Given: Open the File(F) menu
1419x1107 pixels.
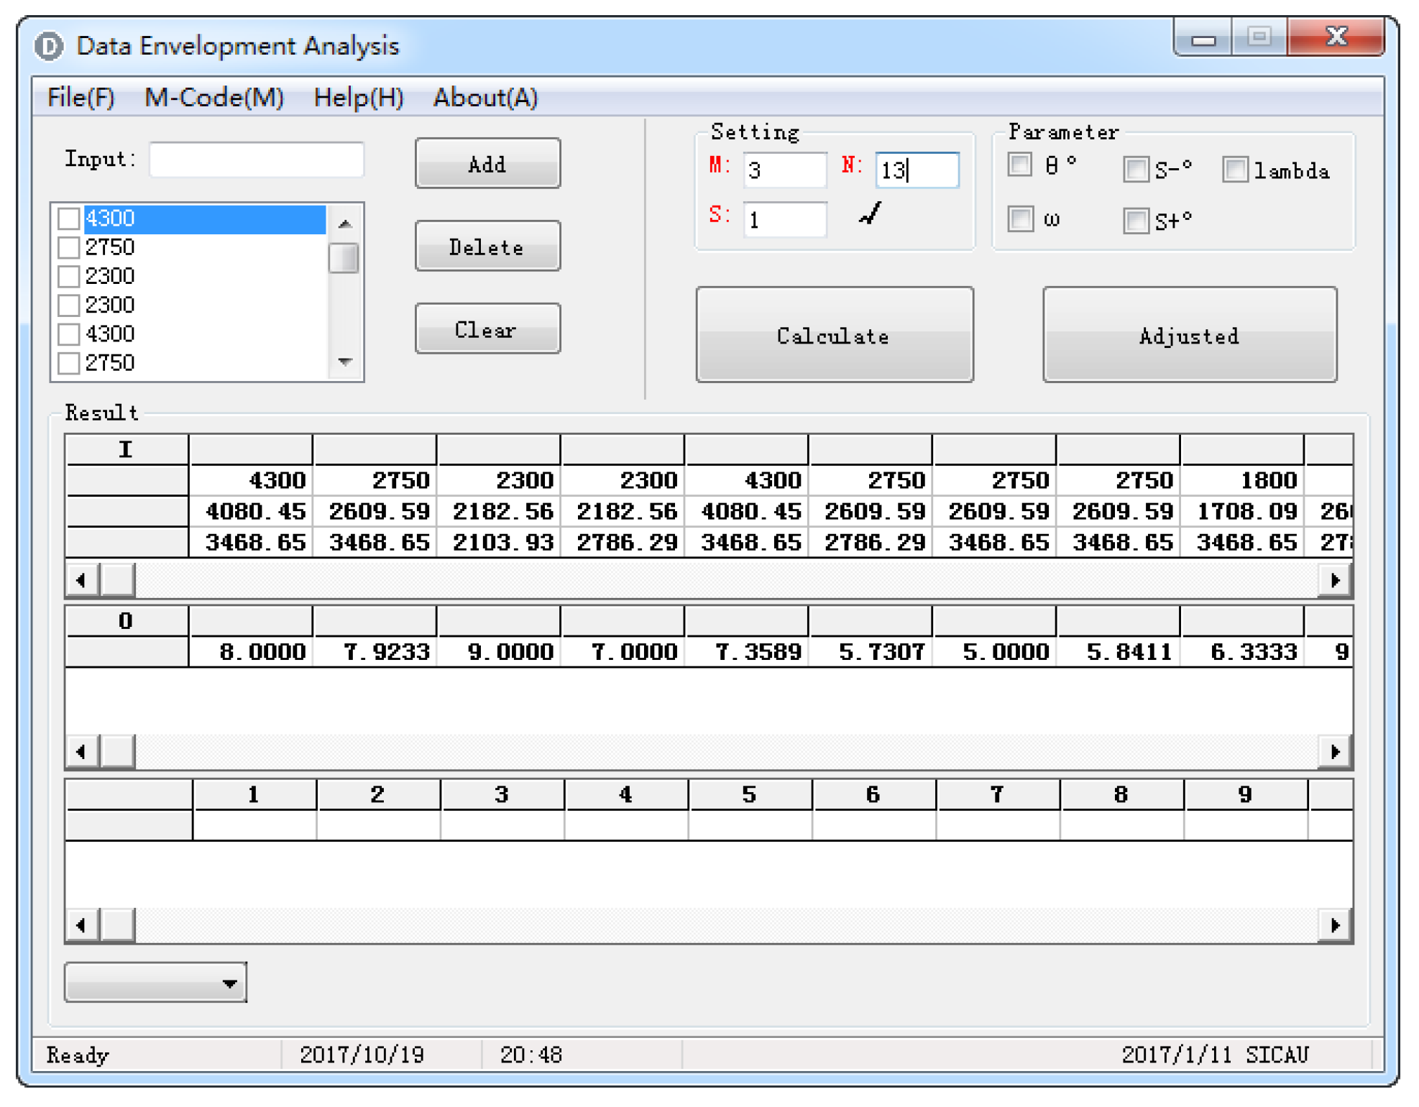Looking at the screenshot, I should click(81, 97).
